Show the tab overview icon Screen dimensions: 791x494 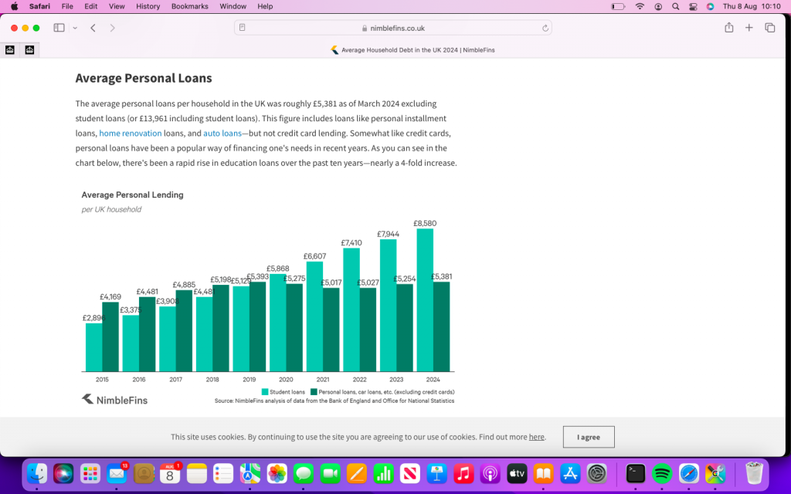pyautogui.click(x=769, y=28)
